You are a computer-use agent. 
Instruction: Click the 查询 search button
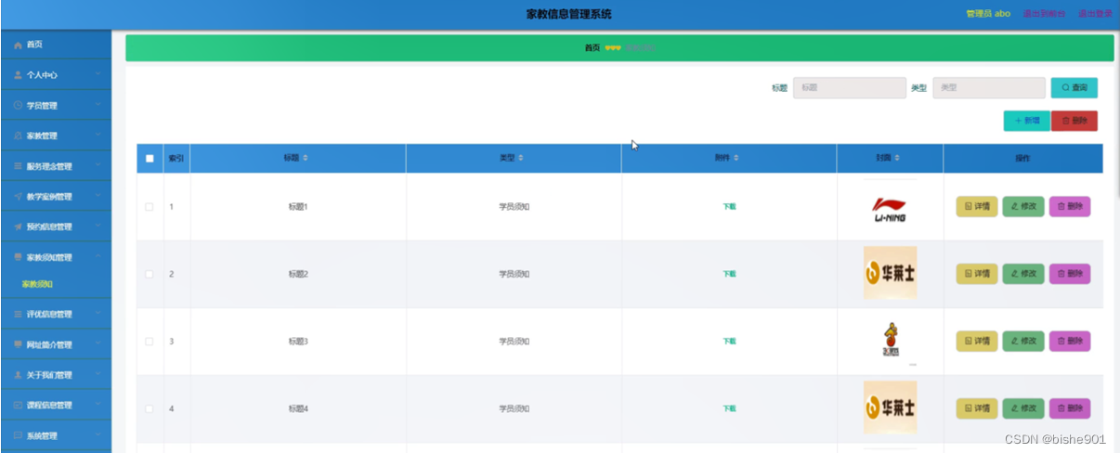(x=1074, y=87)
